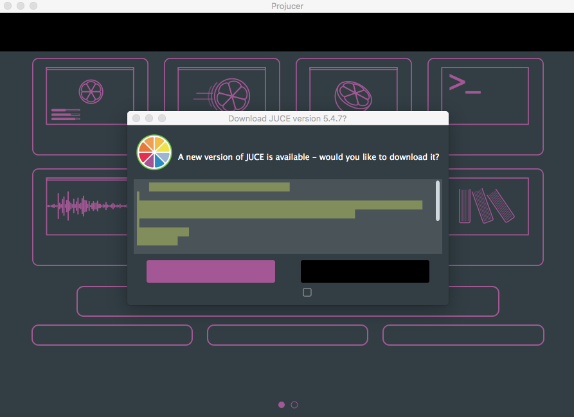The image size is (574, 417).
Task: Select the filled first page indicator dot
Action: (282, 405)
